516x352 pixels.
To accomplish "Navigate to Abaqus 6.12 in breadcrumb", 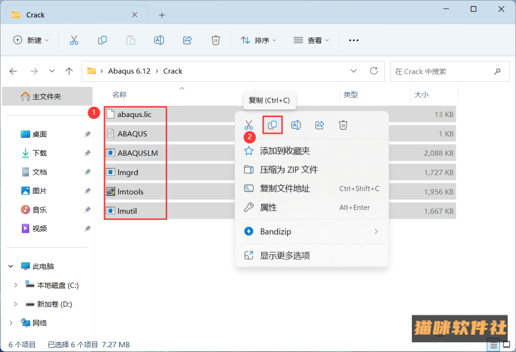I will [x=129, y=71].
